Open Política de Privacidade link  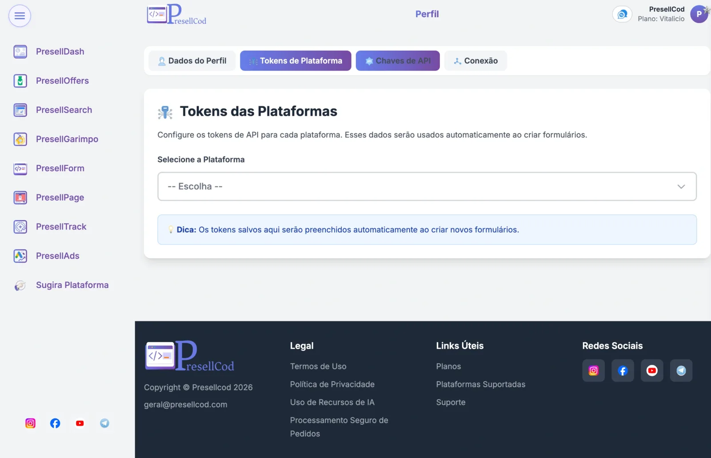pos(332,384)
